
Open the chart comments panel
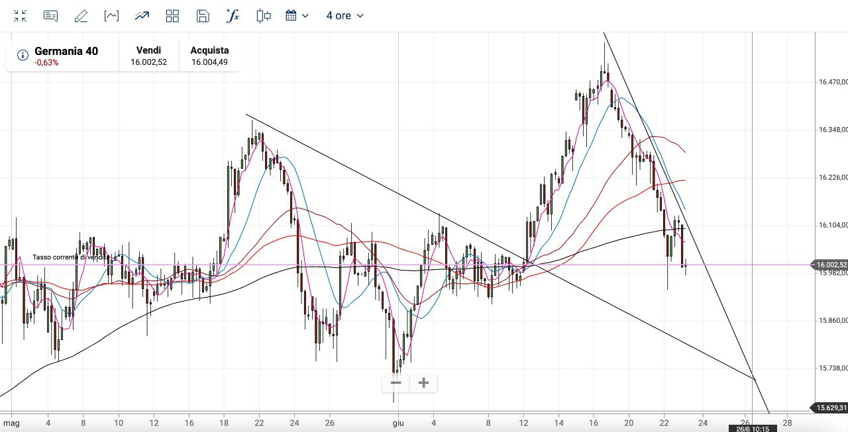[x=50, y=16]
